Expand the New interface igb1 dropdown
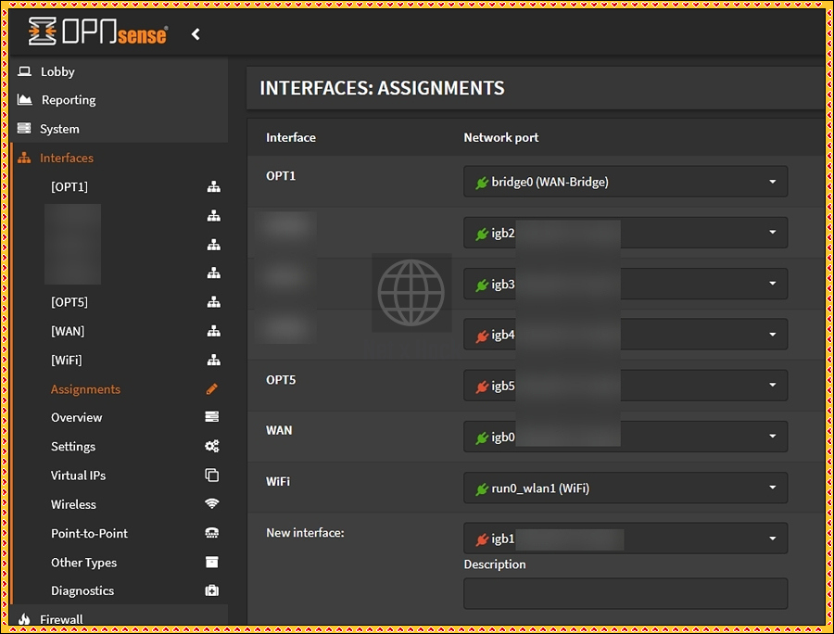 tap(625, 539)
